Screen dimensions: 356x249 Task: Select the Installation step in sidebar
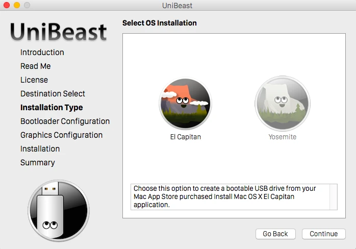pos(40,149)
